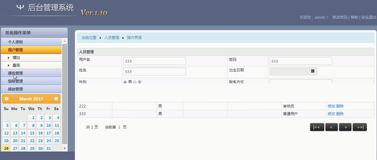
Task: Select March 12 in calendar
Action: click(6, 133)
